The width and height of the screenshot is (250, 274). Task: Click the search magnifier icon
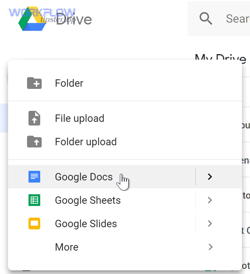click(206, 18)
